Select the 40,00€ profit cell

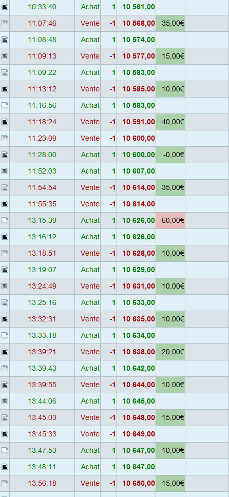170,122
